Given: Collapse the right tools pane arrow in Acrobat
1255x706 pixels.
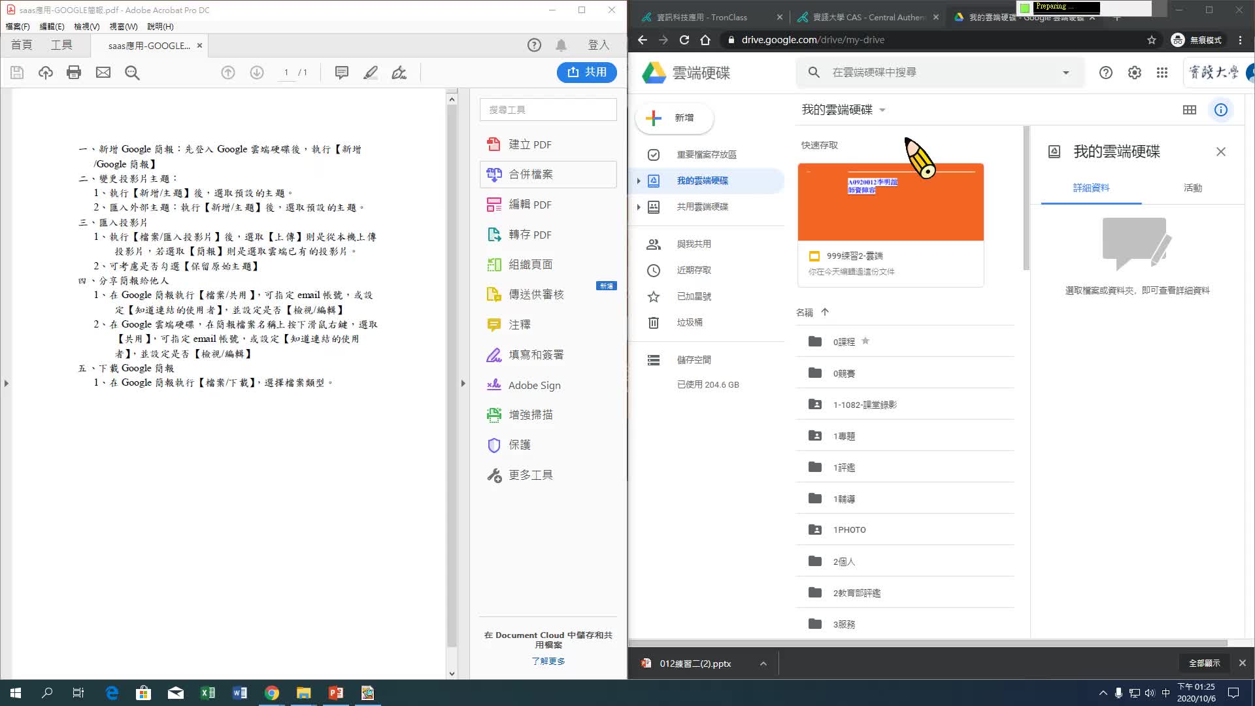Looking at the screenshot, I should (463, 384).
